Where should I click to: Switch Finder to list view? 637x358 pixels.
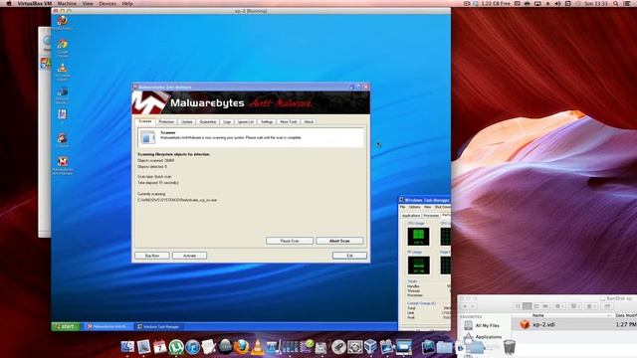(x=527, y=306)
